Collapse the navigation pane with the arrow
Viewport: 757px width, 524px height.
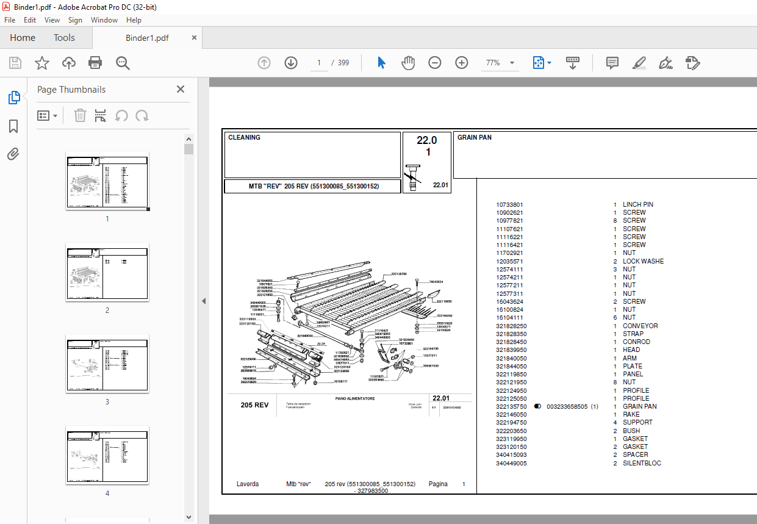[x=204, y=301]
